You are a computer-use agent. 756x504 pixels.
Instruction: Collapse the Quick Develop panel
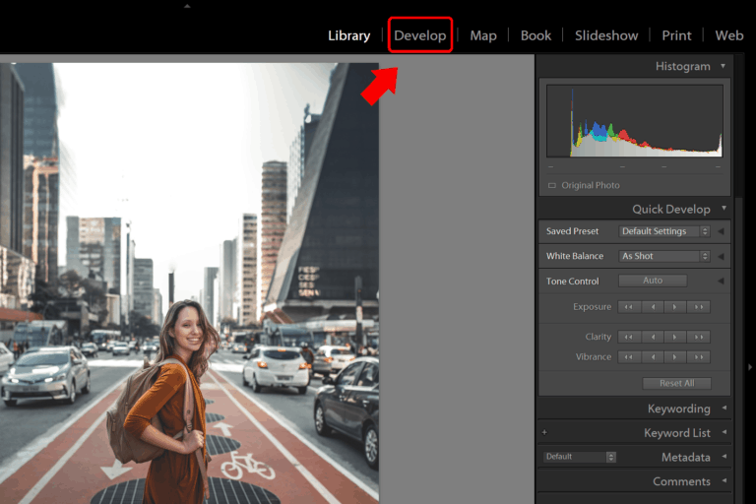724,209
